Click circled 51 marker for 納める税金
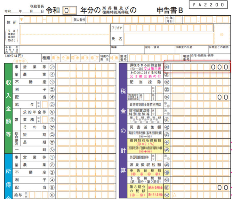Image resolution: width=232 pixels, height=199 pixels. (x=167, y=187)
